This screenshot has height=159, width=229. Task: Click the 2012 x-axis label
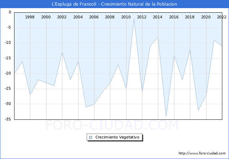point(142,17)
